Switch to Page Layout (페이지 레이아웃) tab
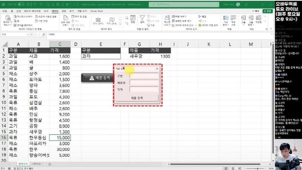Image resolution: width=302 pixels, height=170 pixels. click(32, 11)
